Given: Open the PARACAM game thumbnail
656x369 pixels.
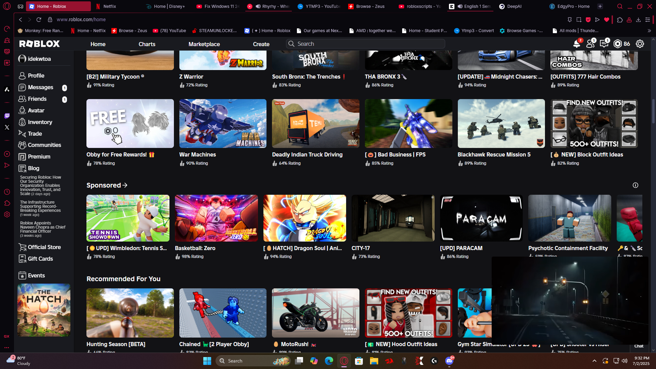Looking at the screenshot, I should click(481, 218).
